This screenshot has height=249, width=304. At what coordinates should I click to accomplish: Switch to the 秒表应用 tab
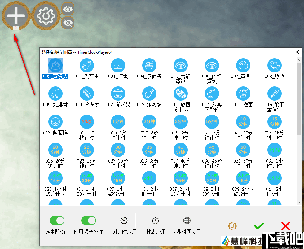pyautogui.click(x=155, y=221)
